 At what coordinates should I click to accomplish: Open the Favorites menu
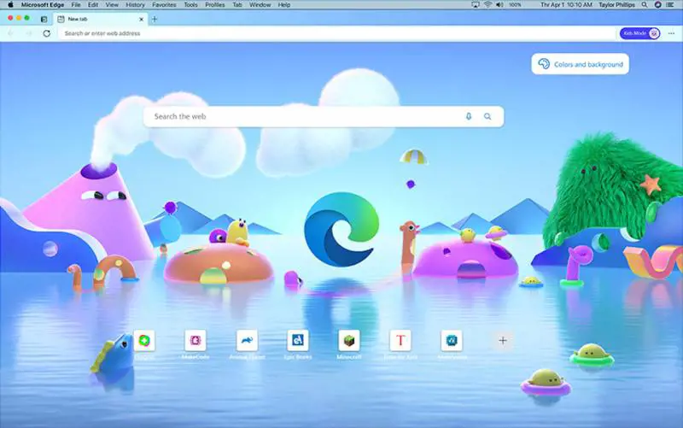click(x=164, y=5)
